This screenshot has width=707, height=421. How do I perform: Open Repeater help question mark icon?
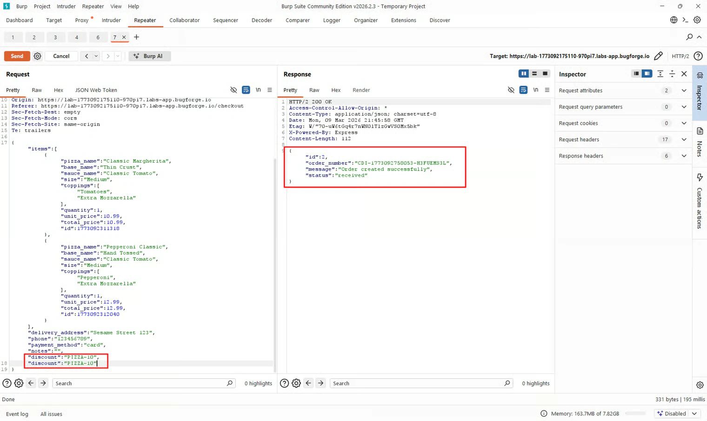click(x=698, y=56)
